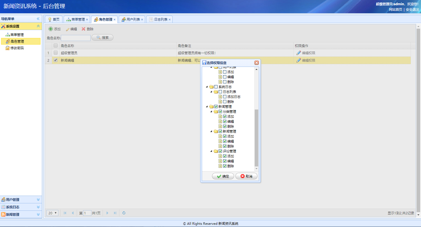Go to previous page in pager
The height and width of the screenshot is (227, 421).
(x=73, y=213)
